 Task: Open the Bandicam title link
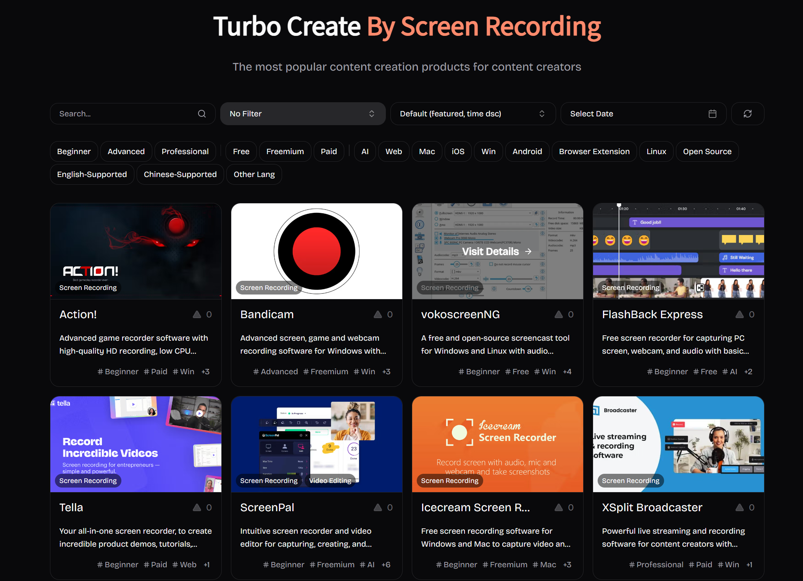click(x=267, y=314)
